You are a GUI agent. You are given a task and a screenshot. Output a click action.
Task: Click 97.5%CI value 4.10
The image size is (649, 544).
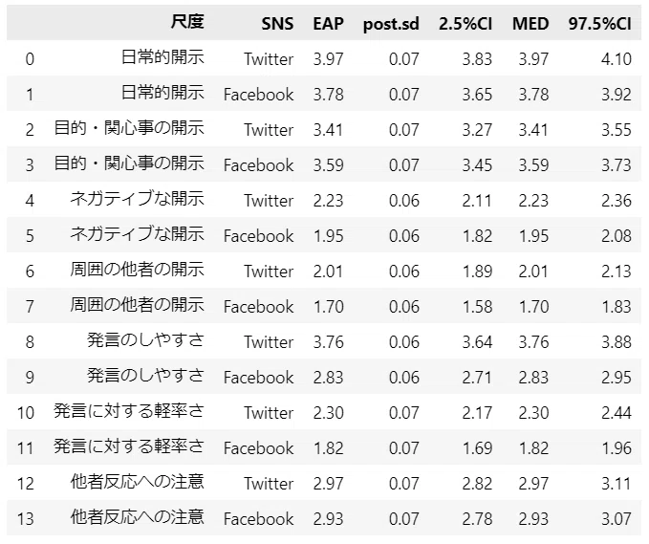coord(617,59)
